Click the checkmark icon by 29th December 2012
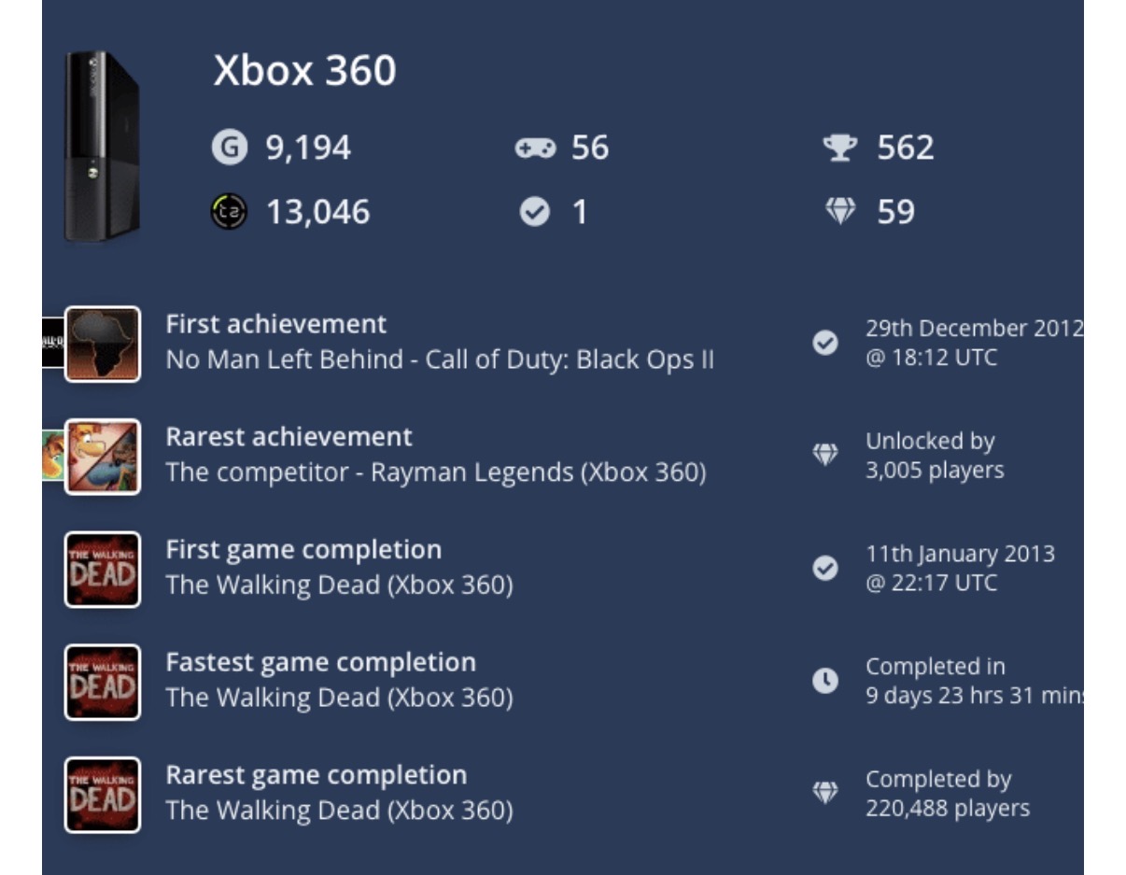This screenshot has height=875, width=1126. 824,343
